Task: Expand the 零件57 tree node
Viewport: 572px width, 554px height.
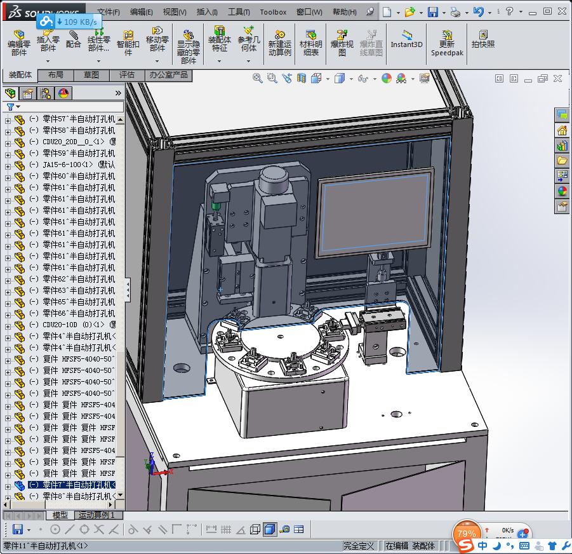Action: tap(8, 119)
